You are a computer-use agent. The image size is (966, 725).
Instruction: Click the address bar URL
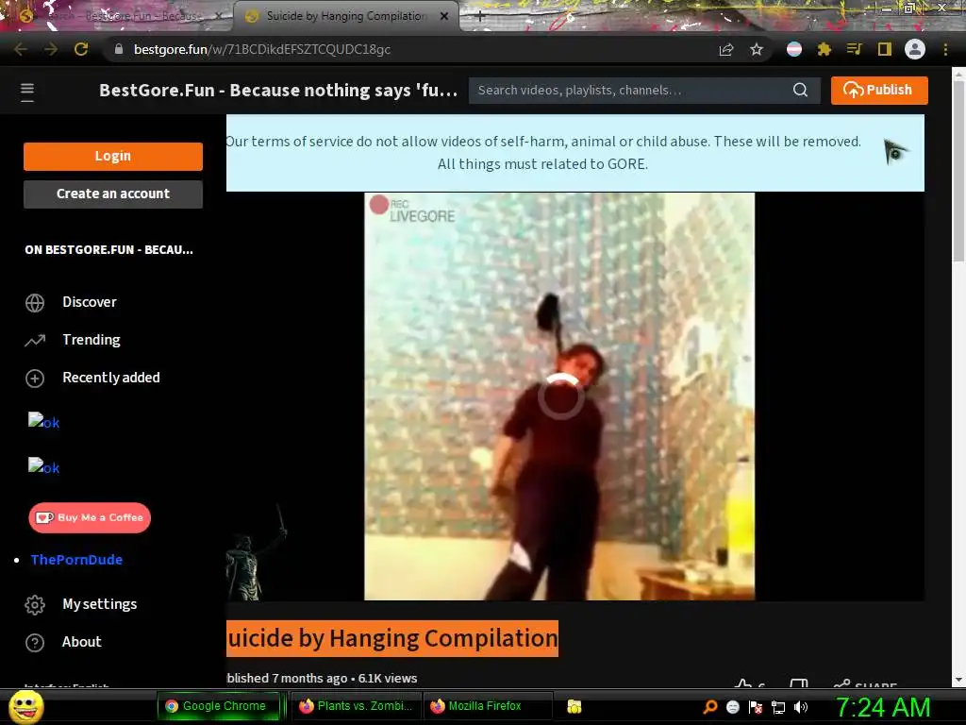[x=262, y=49]
